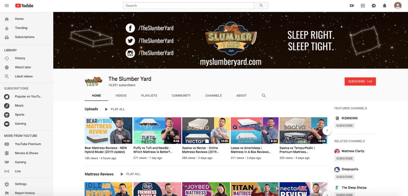
Task: Open the Bear Hybrid Mattress Review thumbnail
Action: coord(108,131)
